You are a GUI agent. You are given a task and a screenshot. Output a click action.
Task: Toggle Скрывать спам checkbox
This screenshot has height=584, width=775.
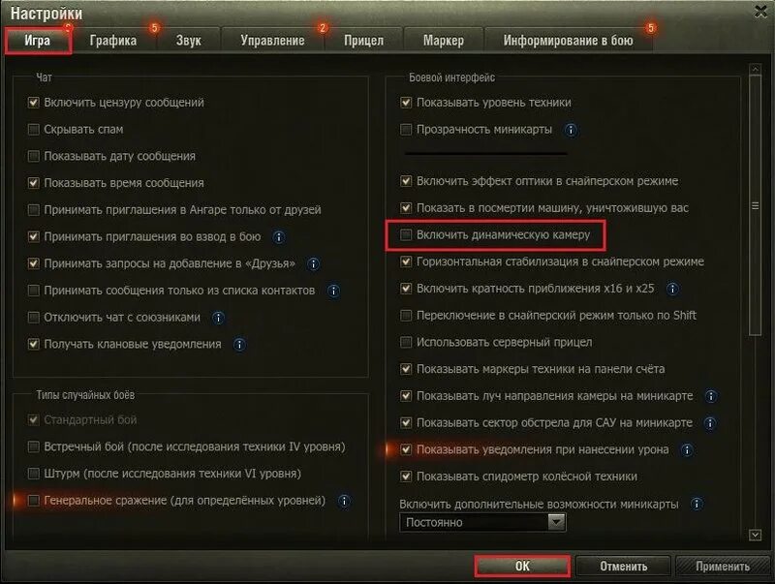[34, 130]
